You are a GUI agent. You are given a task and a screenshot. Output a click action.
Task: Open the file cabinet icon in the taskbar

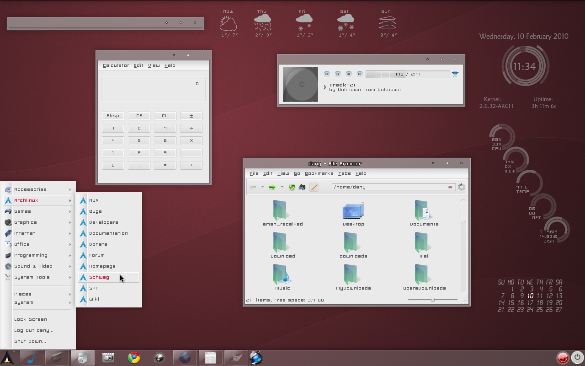83,358
